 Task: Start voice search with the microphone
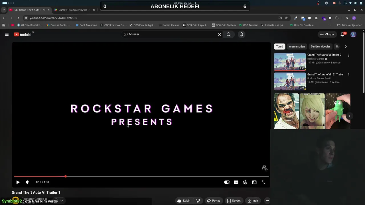(x=242, y=34)
